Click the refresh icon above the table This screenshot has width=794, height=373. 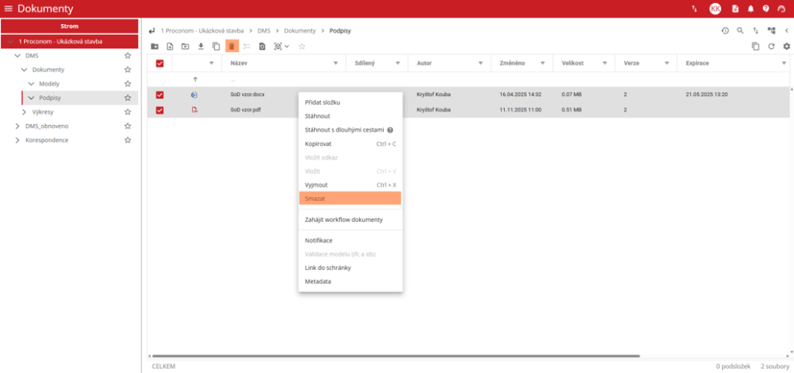[x=772, y=47]
